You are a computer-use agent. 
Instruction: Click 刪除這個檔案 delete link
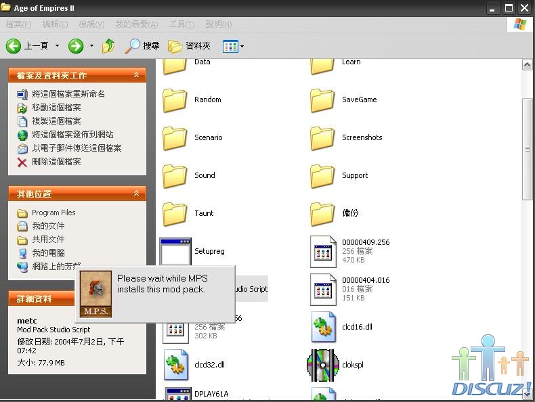click(56, 162)
